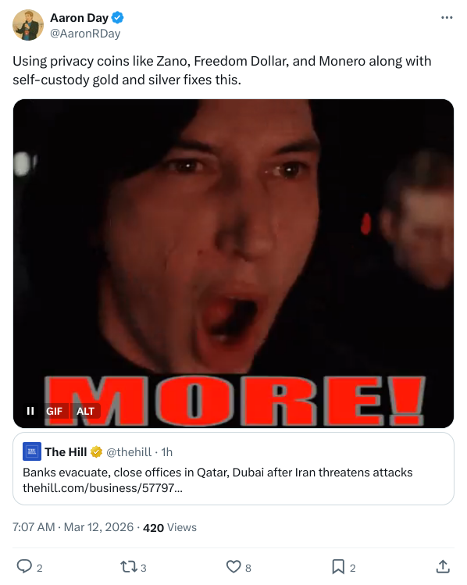Like the tweet with the heart icon
This screenshot has width=467, height=585.
tap(233, 567)
